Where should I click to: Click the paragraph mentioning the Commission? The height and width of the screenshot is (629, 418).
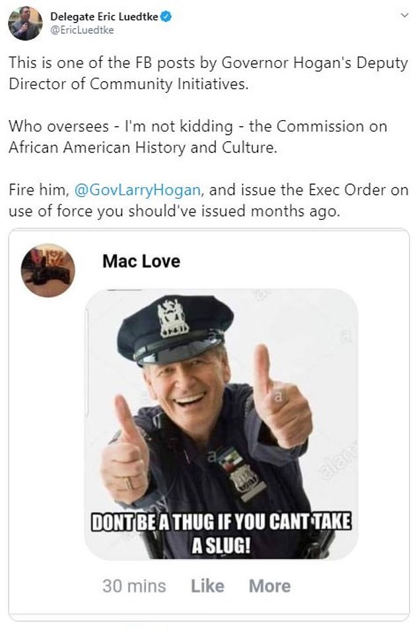click(x=198, y=137)
